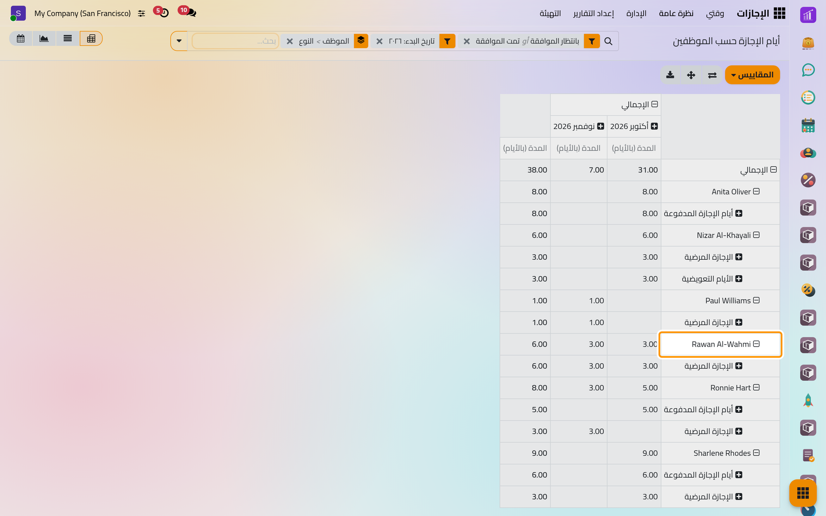Click the orange floating apps grid button
The width and height of the screenshot is (826, 516).
pos(803,493)
